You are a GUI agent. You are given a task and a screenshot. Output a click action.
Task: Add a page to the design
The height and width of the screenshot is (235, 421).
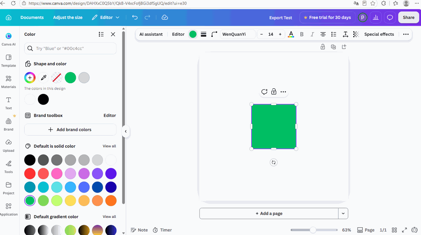pyautogui.click(x=269, y=213)
